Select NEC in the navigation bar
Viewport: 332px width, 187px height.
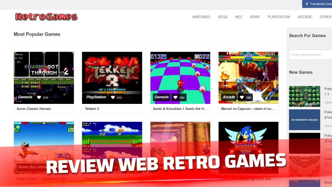pyautogui.click(x=239, y=17)
